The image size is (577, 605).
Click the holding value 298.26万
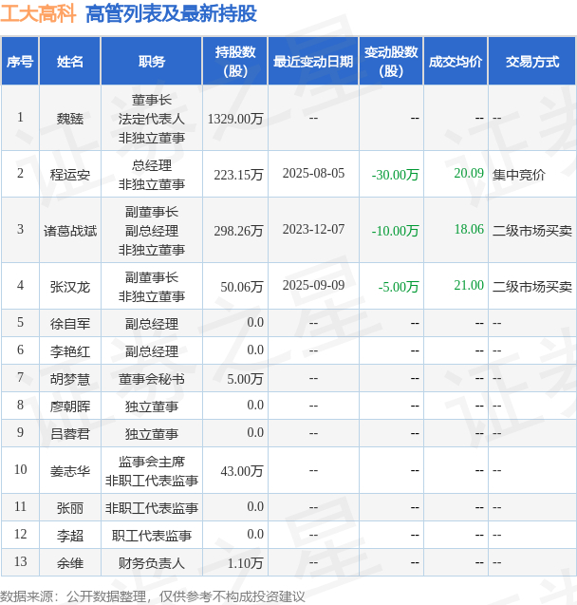[238, 231]
